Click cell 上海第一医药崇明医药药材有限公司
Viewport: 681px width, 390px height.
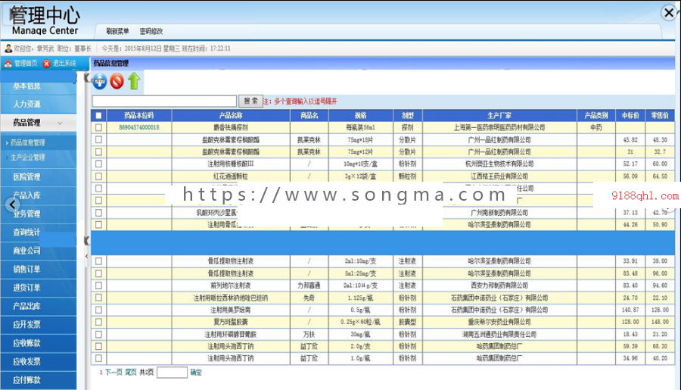coord(499,127)
